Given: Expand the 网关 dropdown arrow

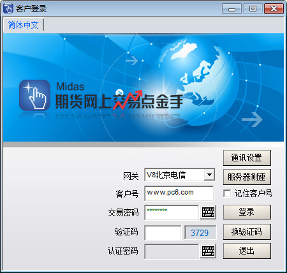Looking at the screenshot, I should click(x=209, y=175).
